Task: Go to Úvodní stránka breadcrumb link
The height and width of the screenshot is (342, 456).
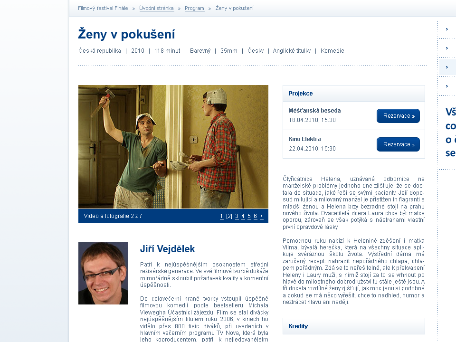Action: pos(156,8)
